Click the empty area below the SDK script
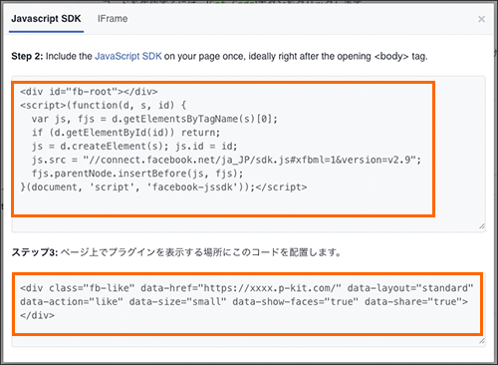 [x=222, y=204]
